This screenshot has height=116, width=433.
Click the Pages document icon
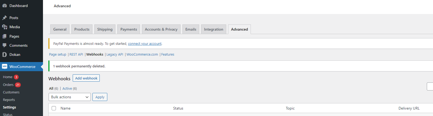pos(5,36)
